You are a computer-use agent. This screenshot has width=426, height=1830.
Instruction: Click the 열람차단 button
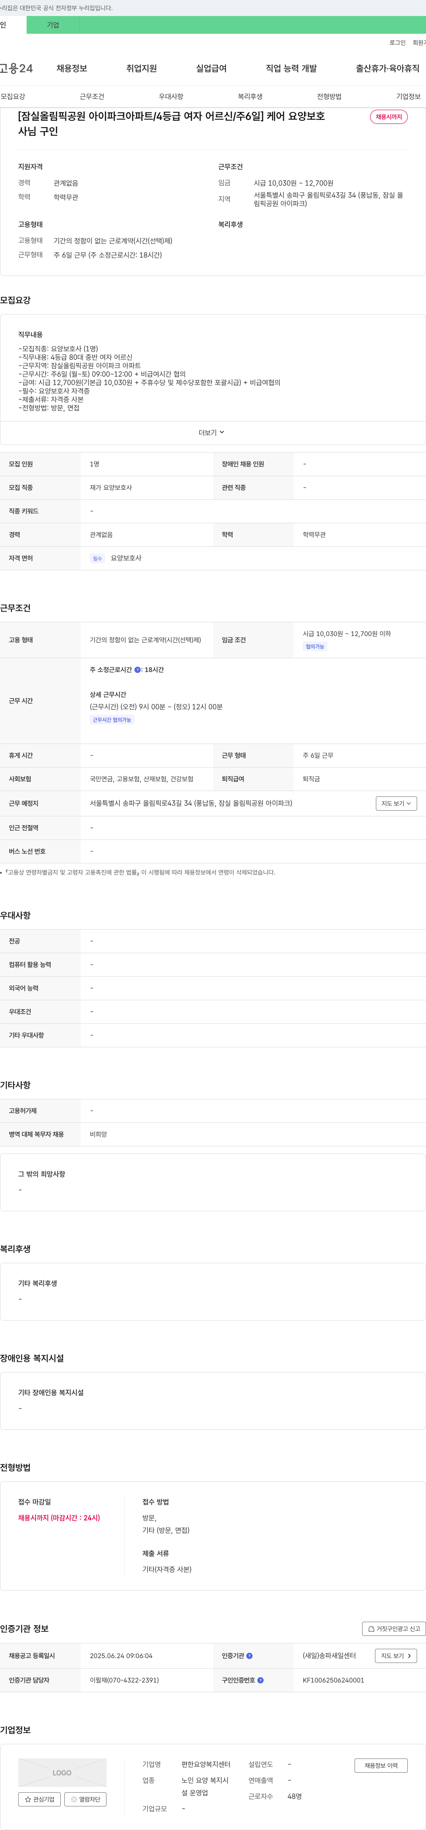tap(86, 1799)
